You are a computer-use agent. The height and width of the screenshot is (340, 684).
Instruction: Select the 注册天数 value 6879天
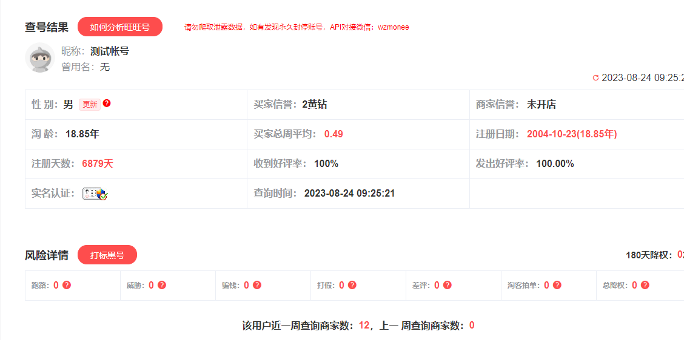coord(98,164)
